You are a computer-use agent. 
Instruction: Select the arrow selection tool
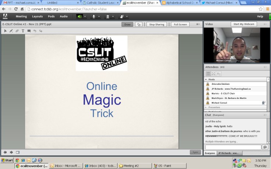(6, 31)
